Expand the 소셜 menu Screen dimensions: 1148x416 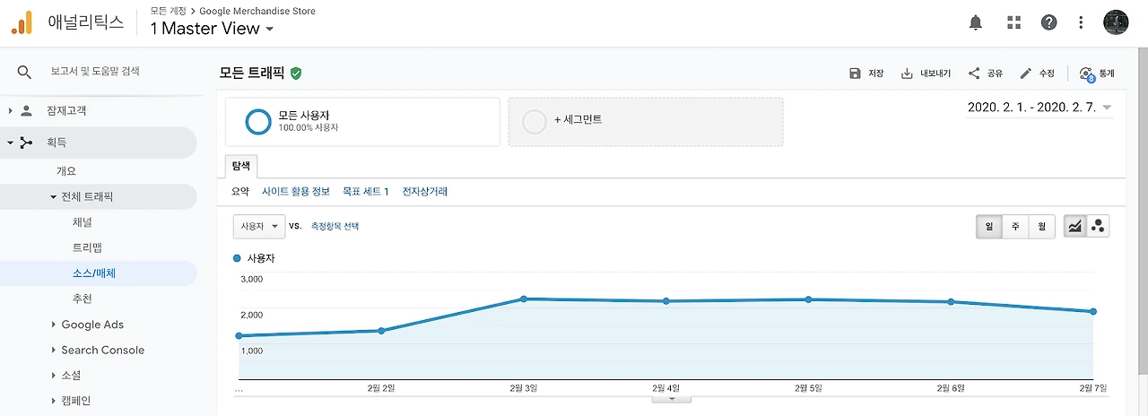point(54,375)
